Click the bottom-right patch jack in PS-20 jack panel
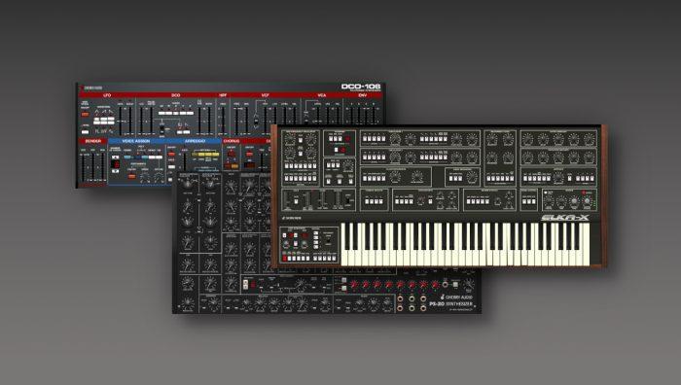The image size is (681, 385). pos(423,308)
